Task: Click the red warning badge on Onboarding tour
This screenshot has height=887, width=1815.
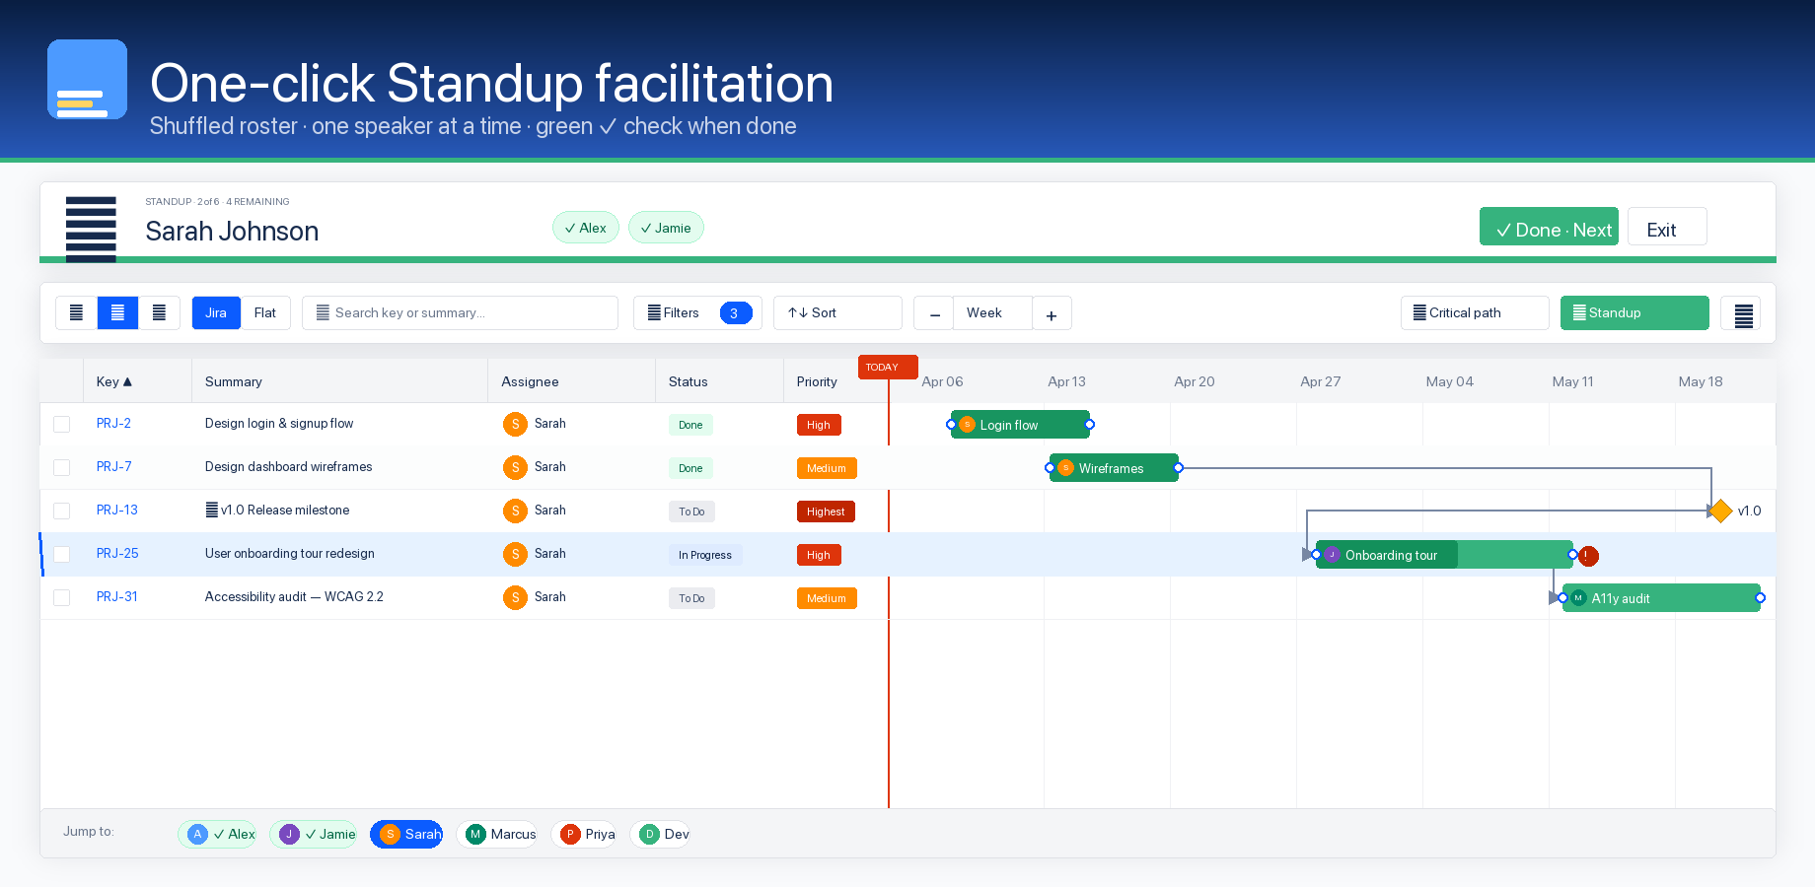Action: [x=1588, y=556]
